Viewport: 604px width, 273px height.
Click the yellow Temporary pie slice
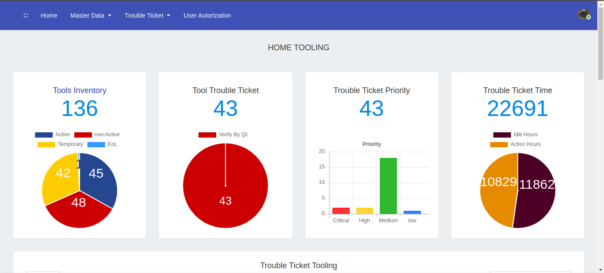60,176
